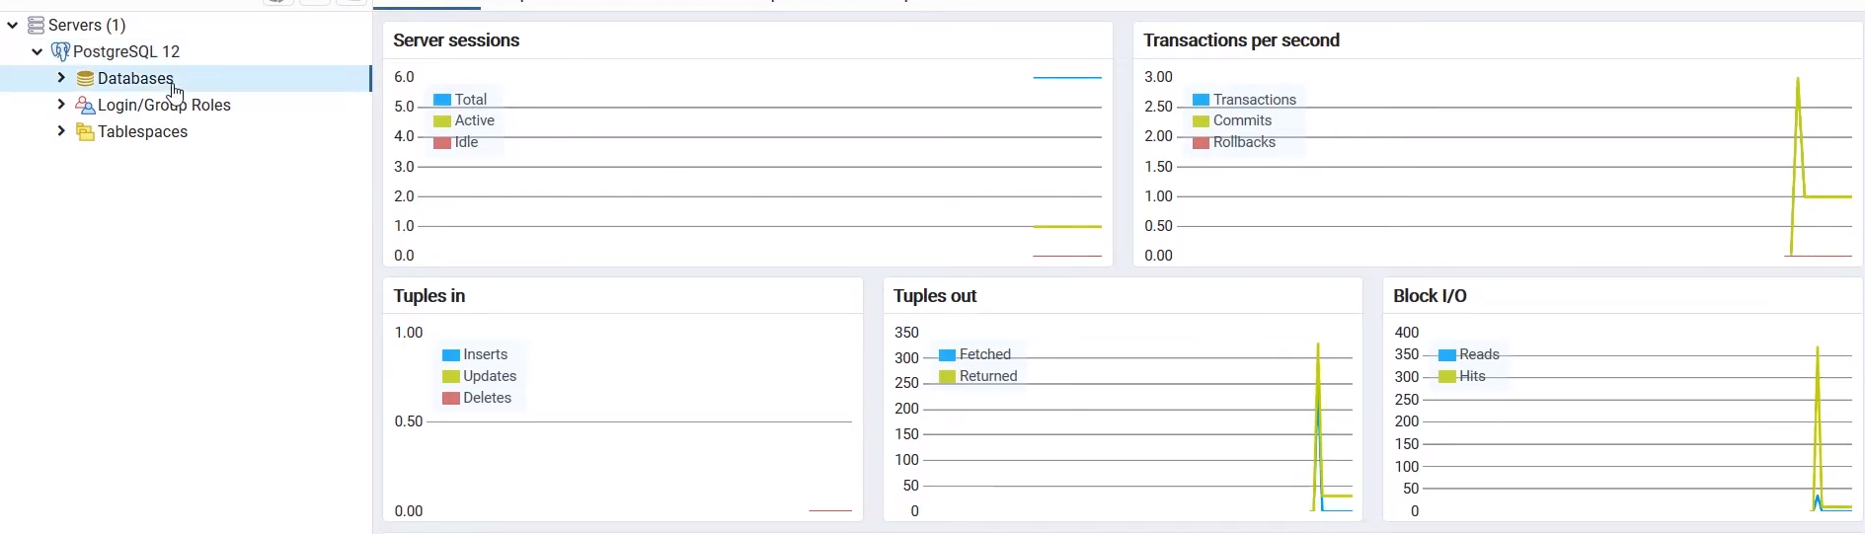This screenshot has height=534, width=1865.
Task: Click the Server sessions chart title
Action: (x=456, y=40)
